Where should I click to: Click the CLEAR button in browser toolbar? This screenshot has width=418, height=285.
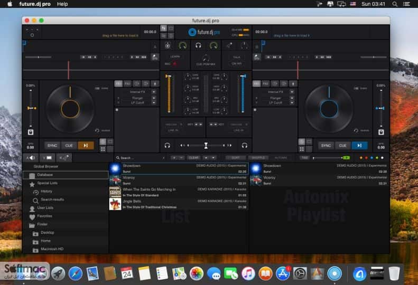pyautogui.click(x=194, y=158)
